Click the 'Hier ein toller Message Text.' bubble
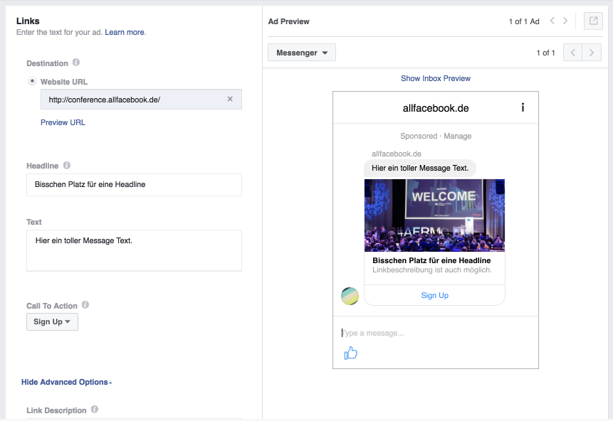 click(x=420, y=169)
